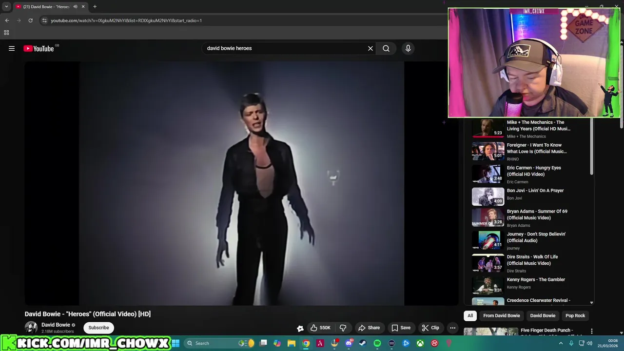Save video to a playlist
The image size is (624, 351).
click(x=401, y=328)
